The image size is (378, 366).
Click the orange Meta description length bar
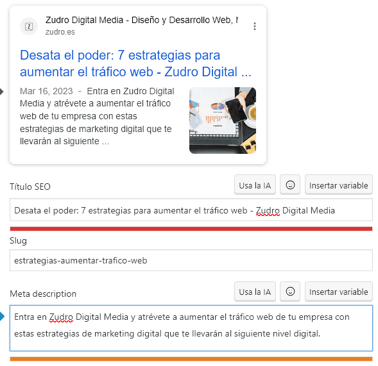pos(191,359)
